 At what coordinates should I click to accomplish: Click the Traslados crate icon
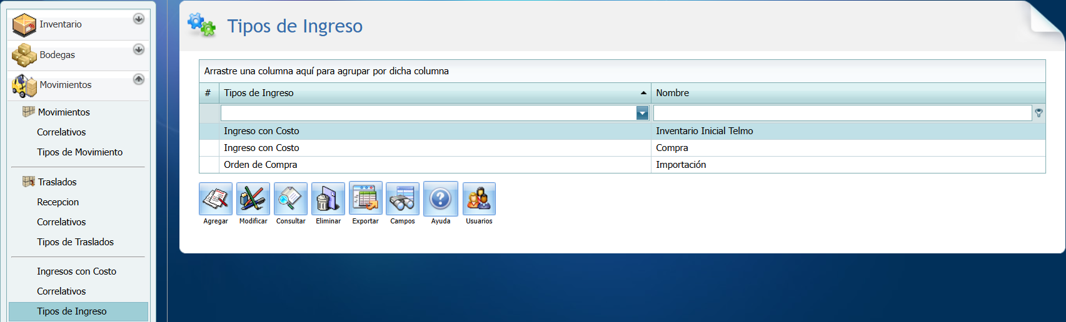(29, 182)
